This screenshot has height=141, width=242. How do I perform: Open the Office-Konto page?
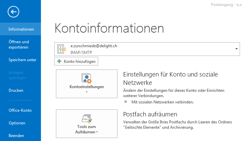pyautogui.click(x=20, y=110)
